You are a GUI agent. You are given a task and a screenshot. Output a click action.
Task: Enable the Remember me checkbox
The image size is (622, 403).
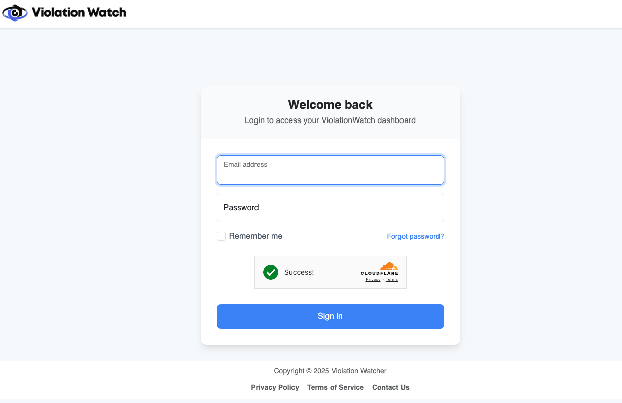(222, 236)
